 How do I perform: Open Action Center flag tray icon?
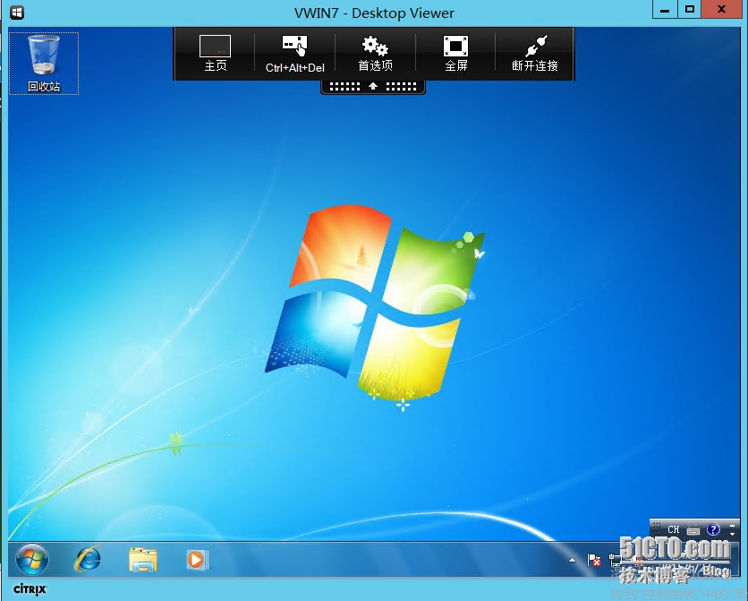click(x=593, y=560)
